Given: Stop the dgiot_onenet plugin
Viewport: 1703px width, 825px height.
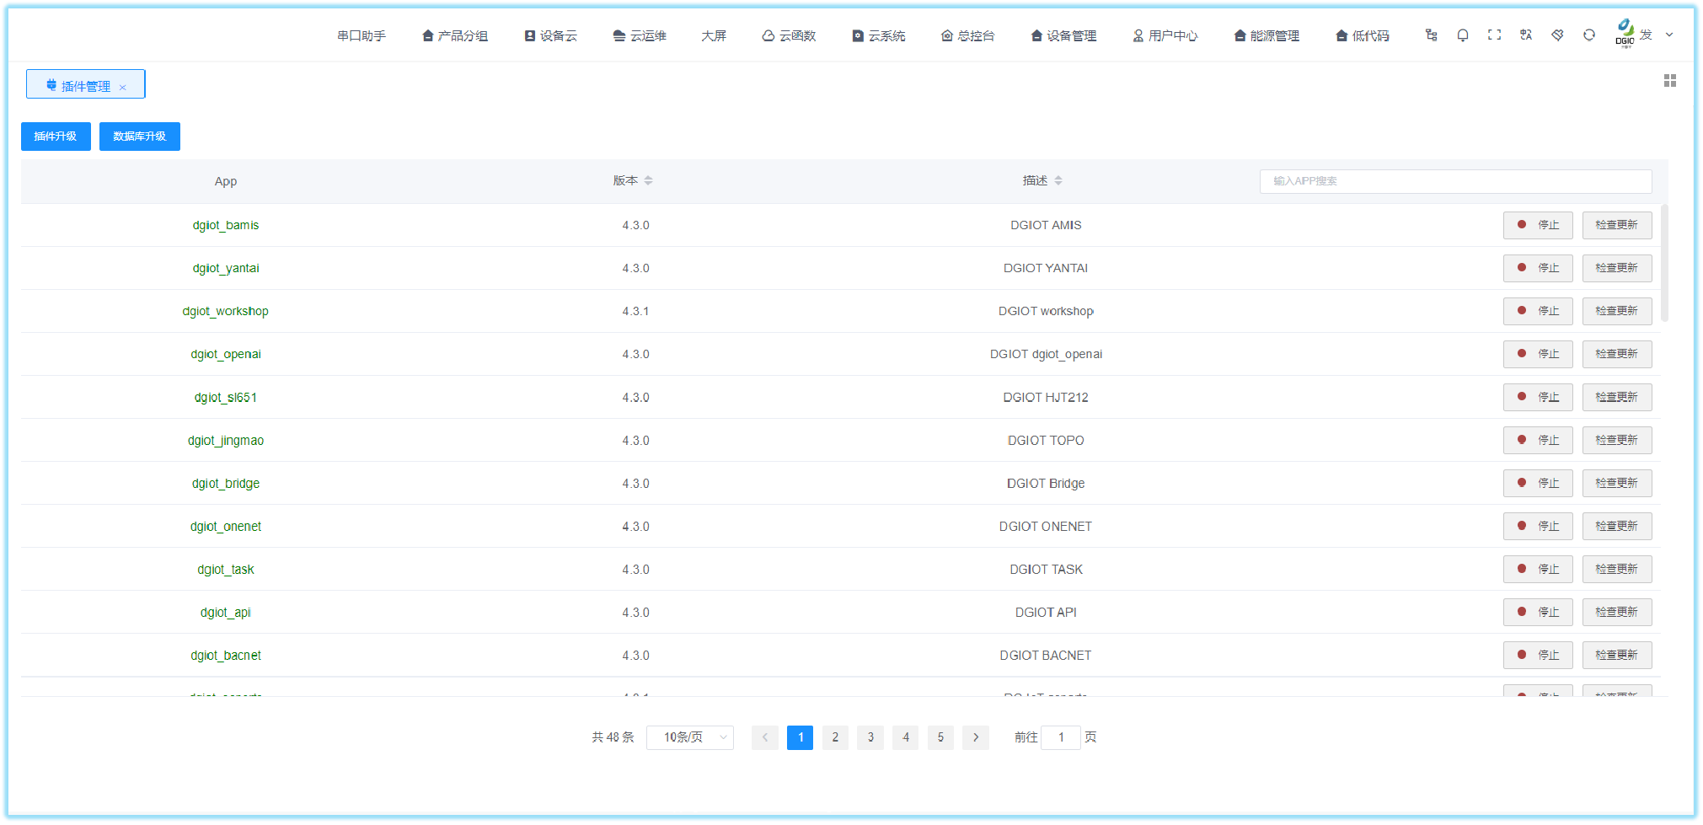Looking at the screenshot, I should (x=1538, y=526).
